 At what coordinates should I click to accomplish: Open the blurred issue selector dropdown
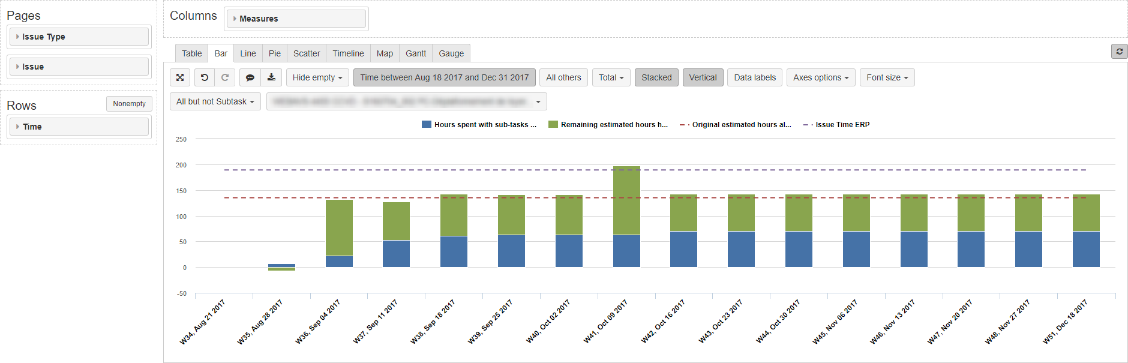(407, 101)
